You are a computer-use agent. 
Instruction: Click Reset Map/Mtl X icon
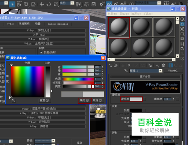(x=129, y=65)
